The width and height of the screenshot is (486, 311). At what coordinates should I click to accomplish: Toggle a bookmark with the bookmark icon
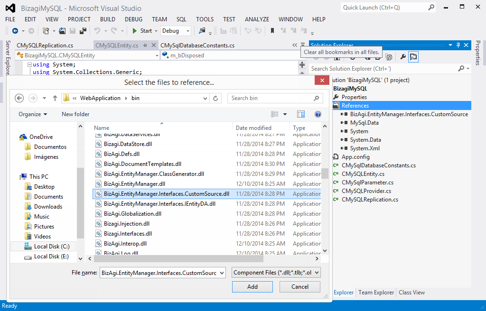[272, 31]
